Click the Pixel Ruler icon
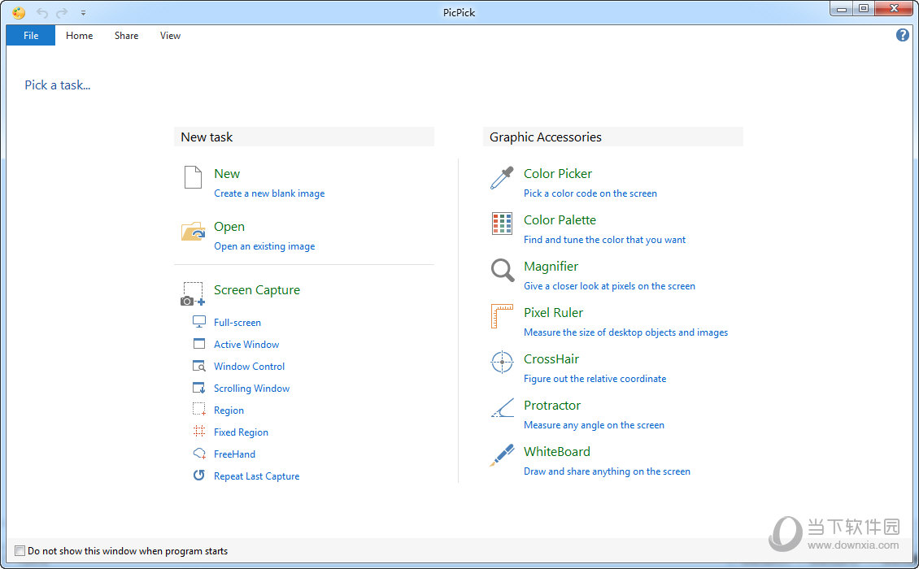 coord(502,316)
